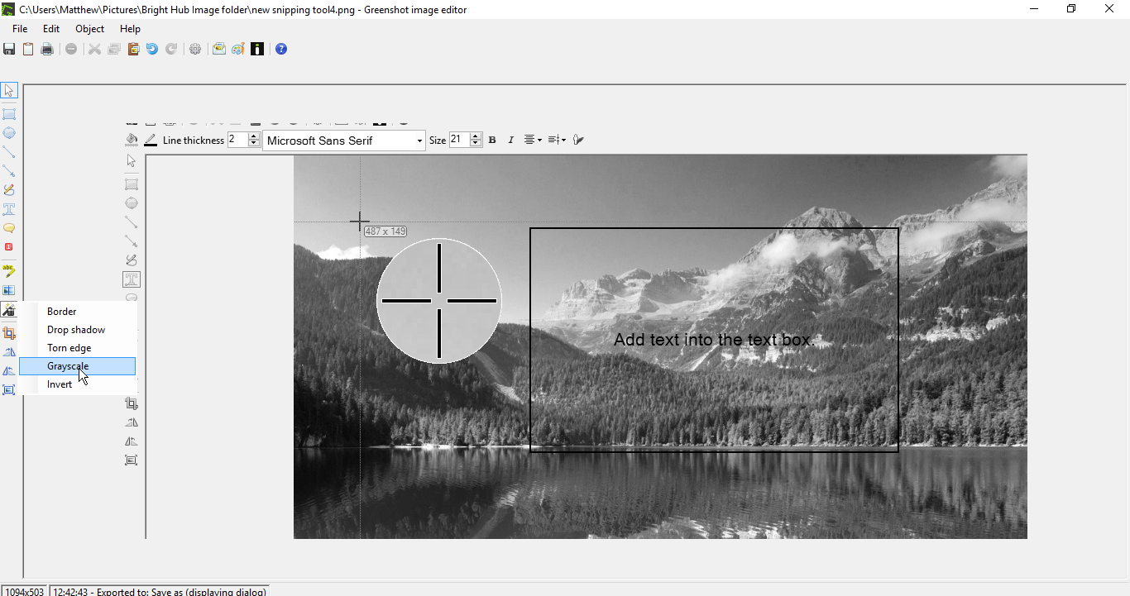1130x596 pixels.
Task: Select the Counter tool
Action: click(x=9, y=247)
